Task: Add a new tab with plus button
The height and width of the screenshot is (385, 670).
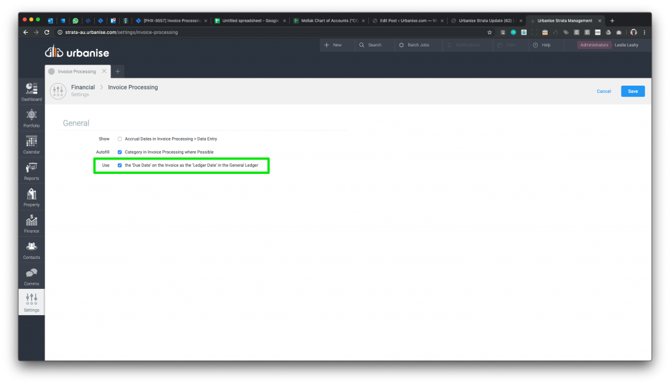Action: (x=118, y=71)
